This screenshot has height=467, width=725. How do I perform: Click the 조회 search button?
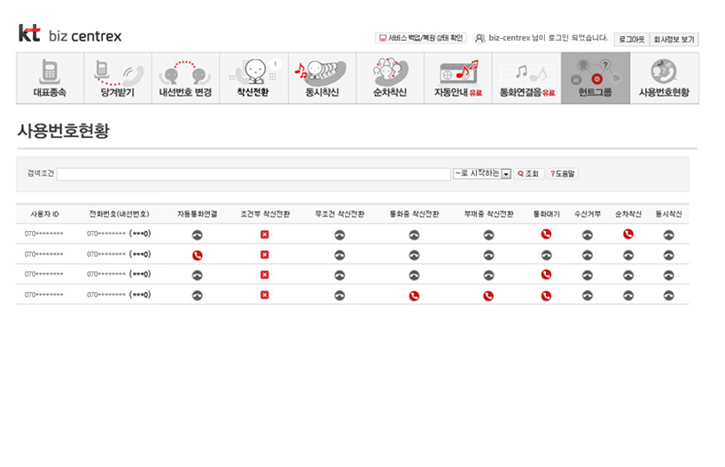click(x=529, y=174)
